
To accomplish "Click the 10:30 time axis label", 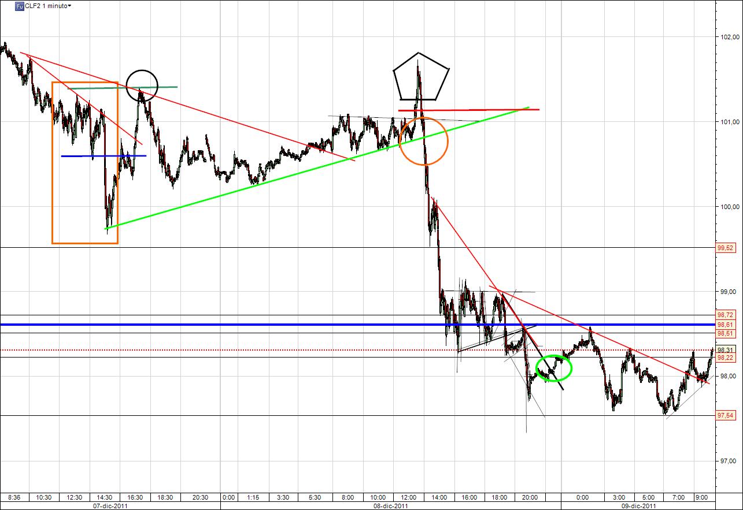I will (44, 497).
